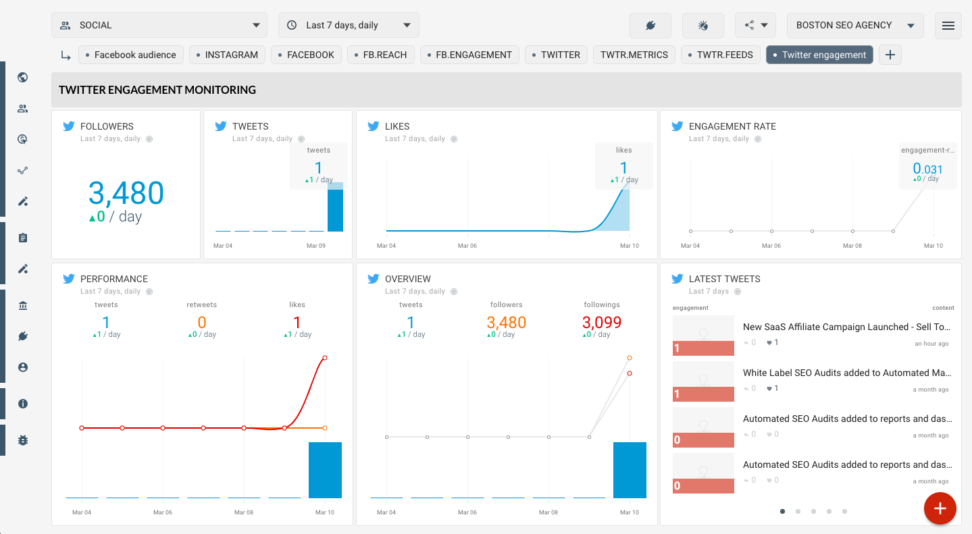Viewport: 972px width, 534px height.
Task: Click the 3,480 followers count in FOLLOWERS widget
Action: (x=126, y=194)
